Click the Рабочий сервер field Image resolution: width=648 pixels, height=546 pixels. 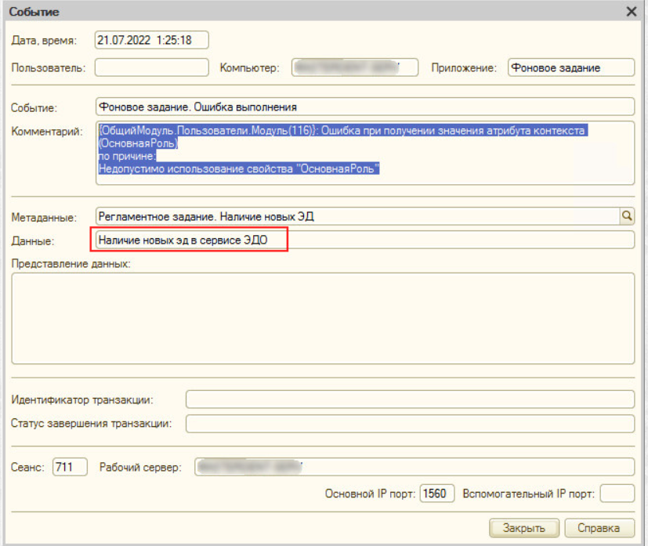coord(414,468)
